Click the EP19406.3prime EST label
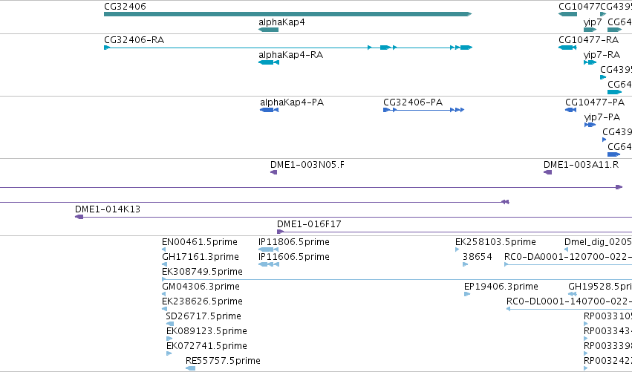 pyautogui.click(x=501, y=287)
